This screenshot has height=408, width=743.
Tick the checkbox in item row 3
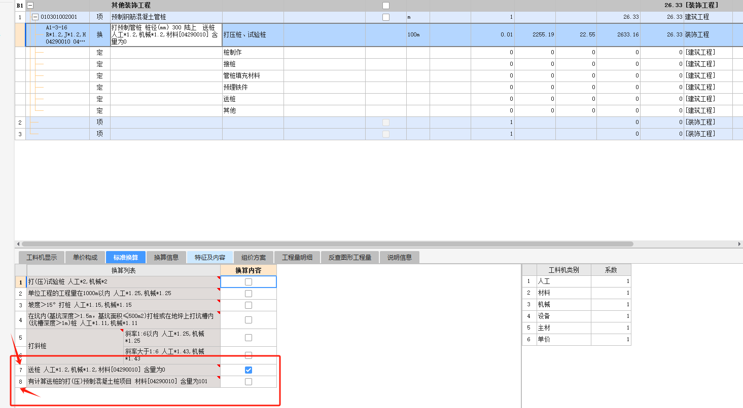(x=386, y=134)
